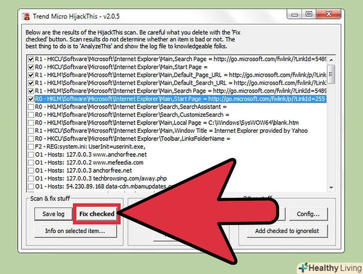363x274 pixels.
Task: Check the SearchAssistant entry checkbox
Action: 31,107
